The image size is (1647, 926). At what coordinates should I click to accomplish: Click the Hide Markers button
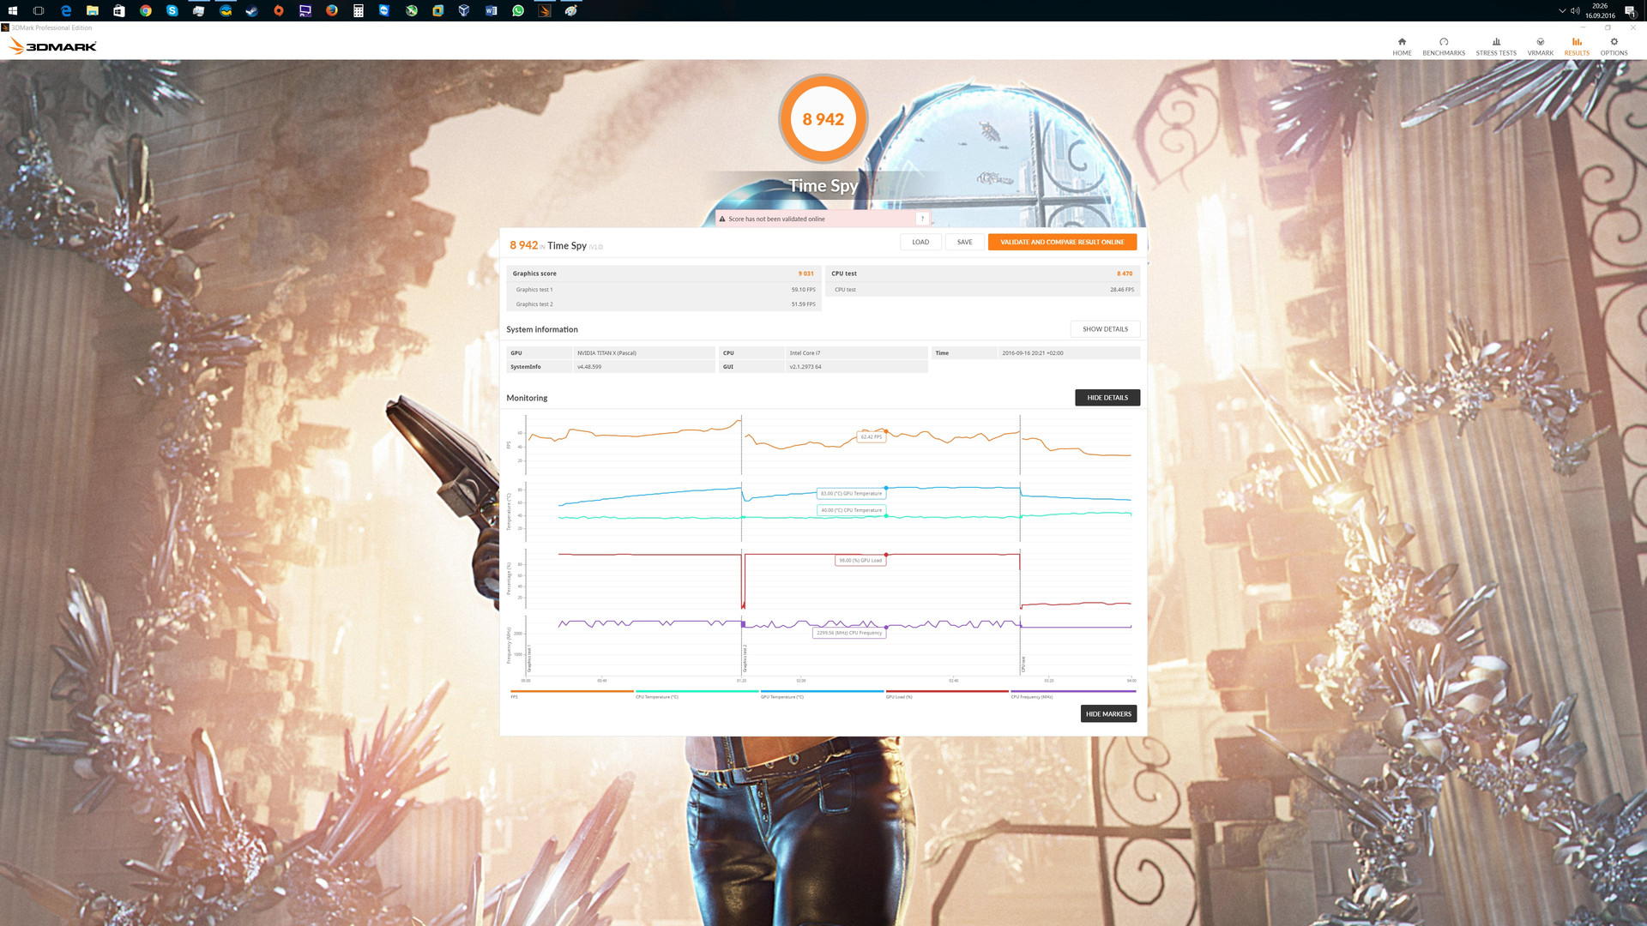[1108, 714]
